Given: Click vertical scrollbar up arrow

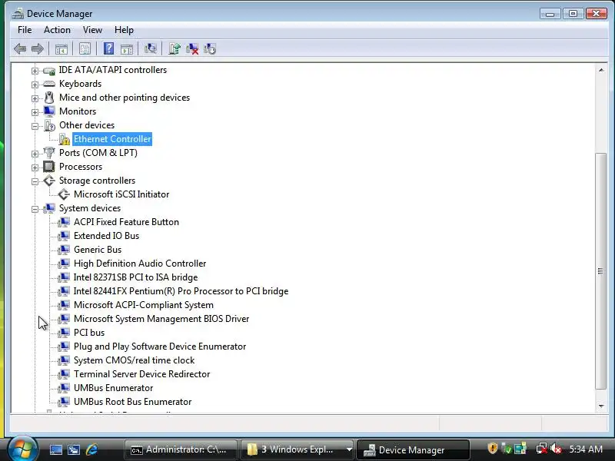Looking at the screenshot, I should pos(601,70).
